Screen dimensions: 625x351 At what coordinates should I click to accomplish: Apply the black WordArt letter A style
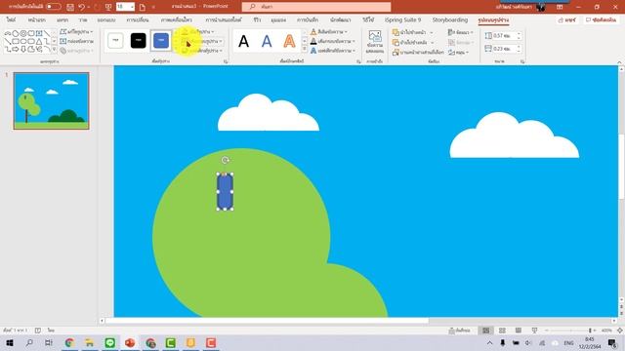[244, 41]
